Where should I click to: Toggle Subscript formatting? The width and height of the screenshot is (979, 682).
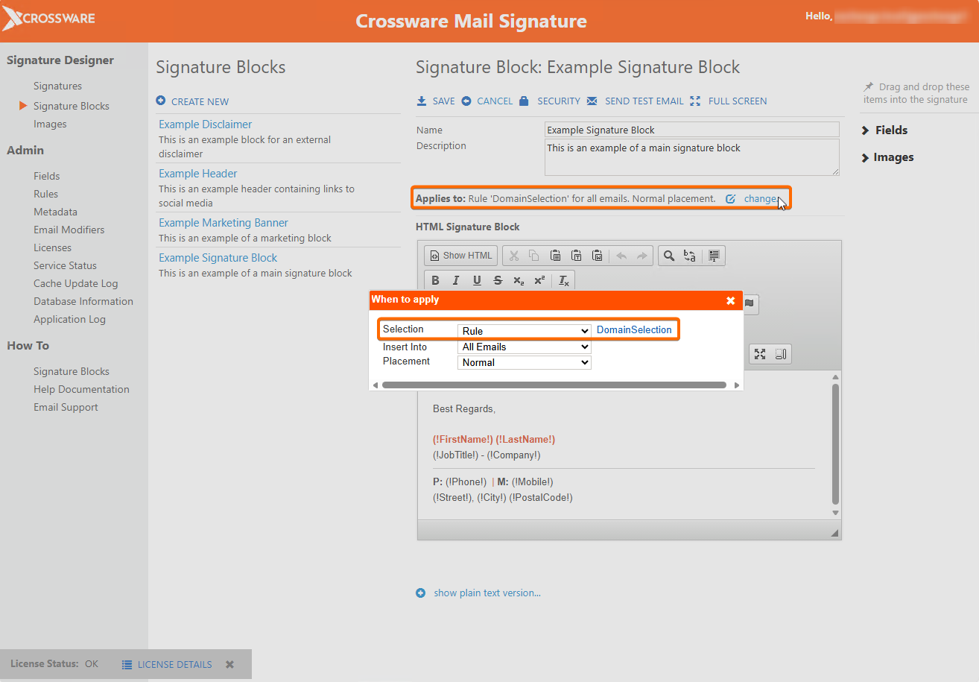[519, 280]
